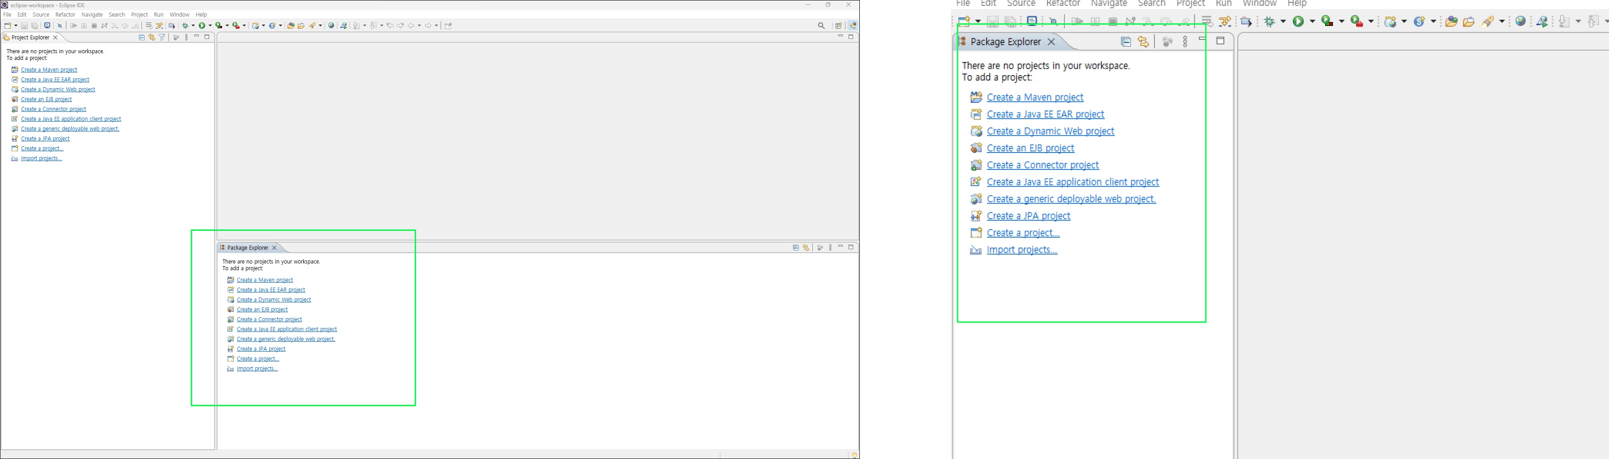Close the enlarged Package Explorer tab with its X
The width and height of the screenshot is (1609, 459).
1051,42
